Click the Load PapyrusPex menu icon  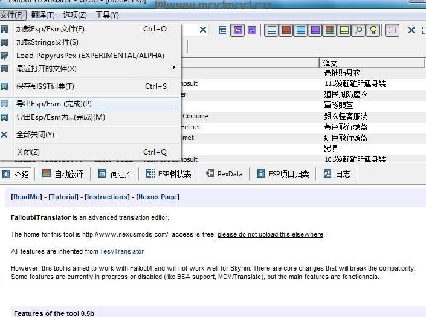tap(4, 56)
